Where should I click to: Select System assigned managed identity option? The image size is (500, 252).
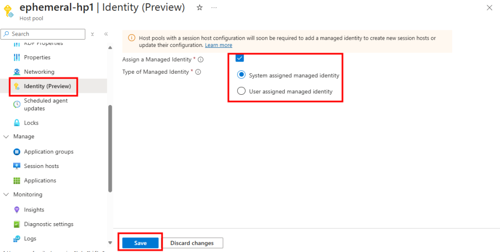pos(241,75)
